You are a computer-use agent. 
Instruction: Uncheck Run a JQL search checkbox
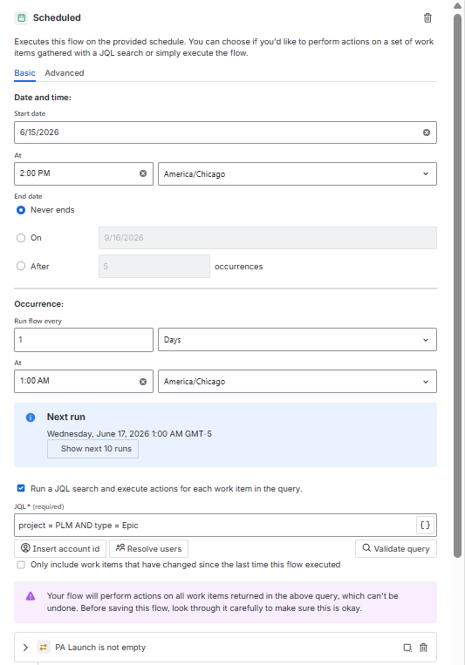(21, 488)
